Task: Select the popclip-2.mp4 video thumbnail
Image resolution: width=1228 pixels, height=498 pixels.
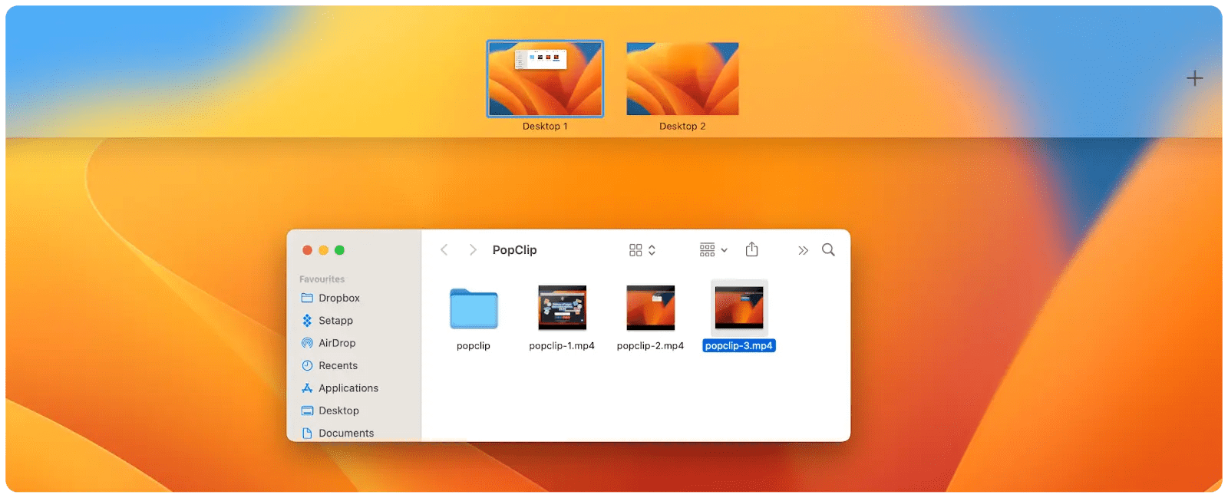Action: click(650, 308)
